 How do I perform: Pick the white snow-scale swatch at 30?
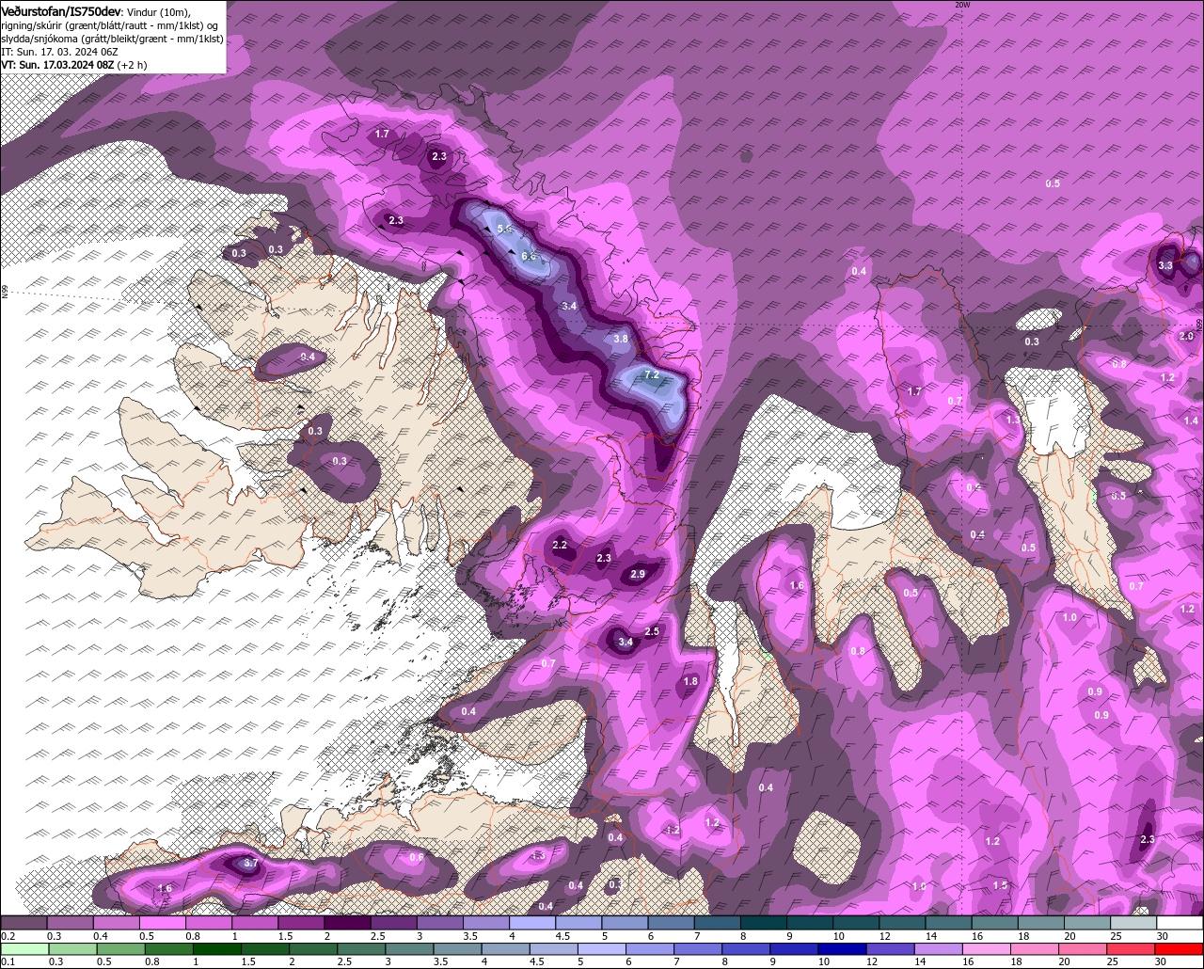(1180, 923)
